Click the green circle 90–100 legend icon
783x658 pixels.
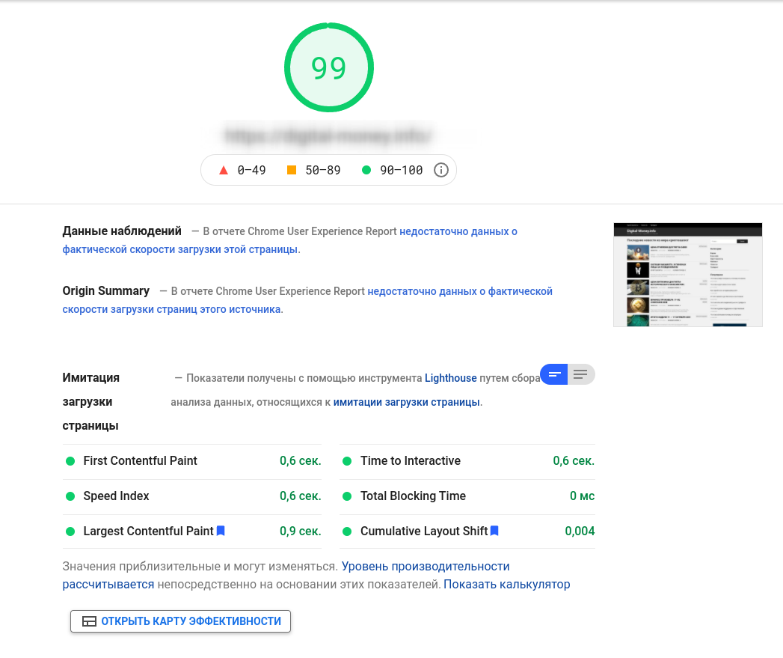click(x=366, y=170)
